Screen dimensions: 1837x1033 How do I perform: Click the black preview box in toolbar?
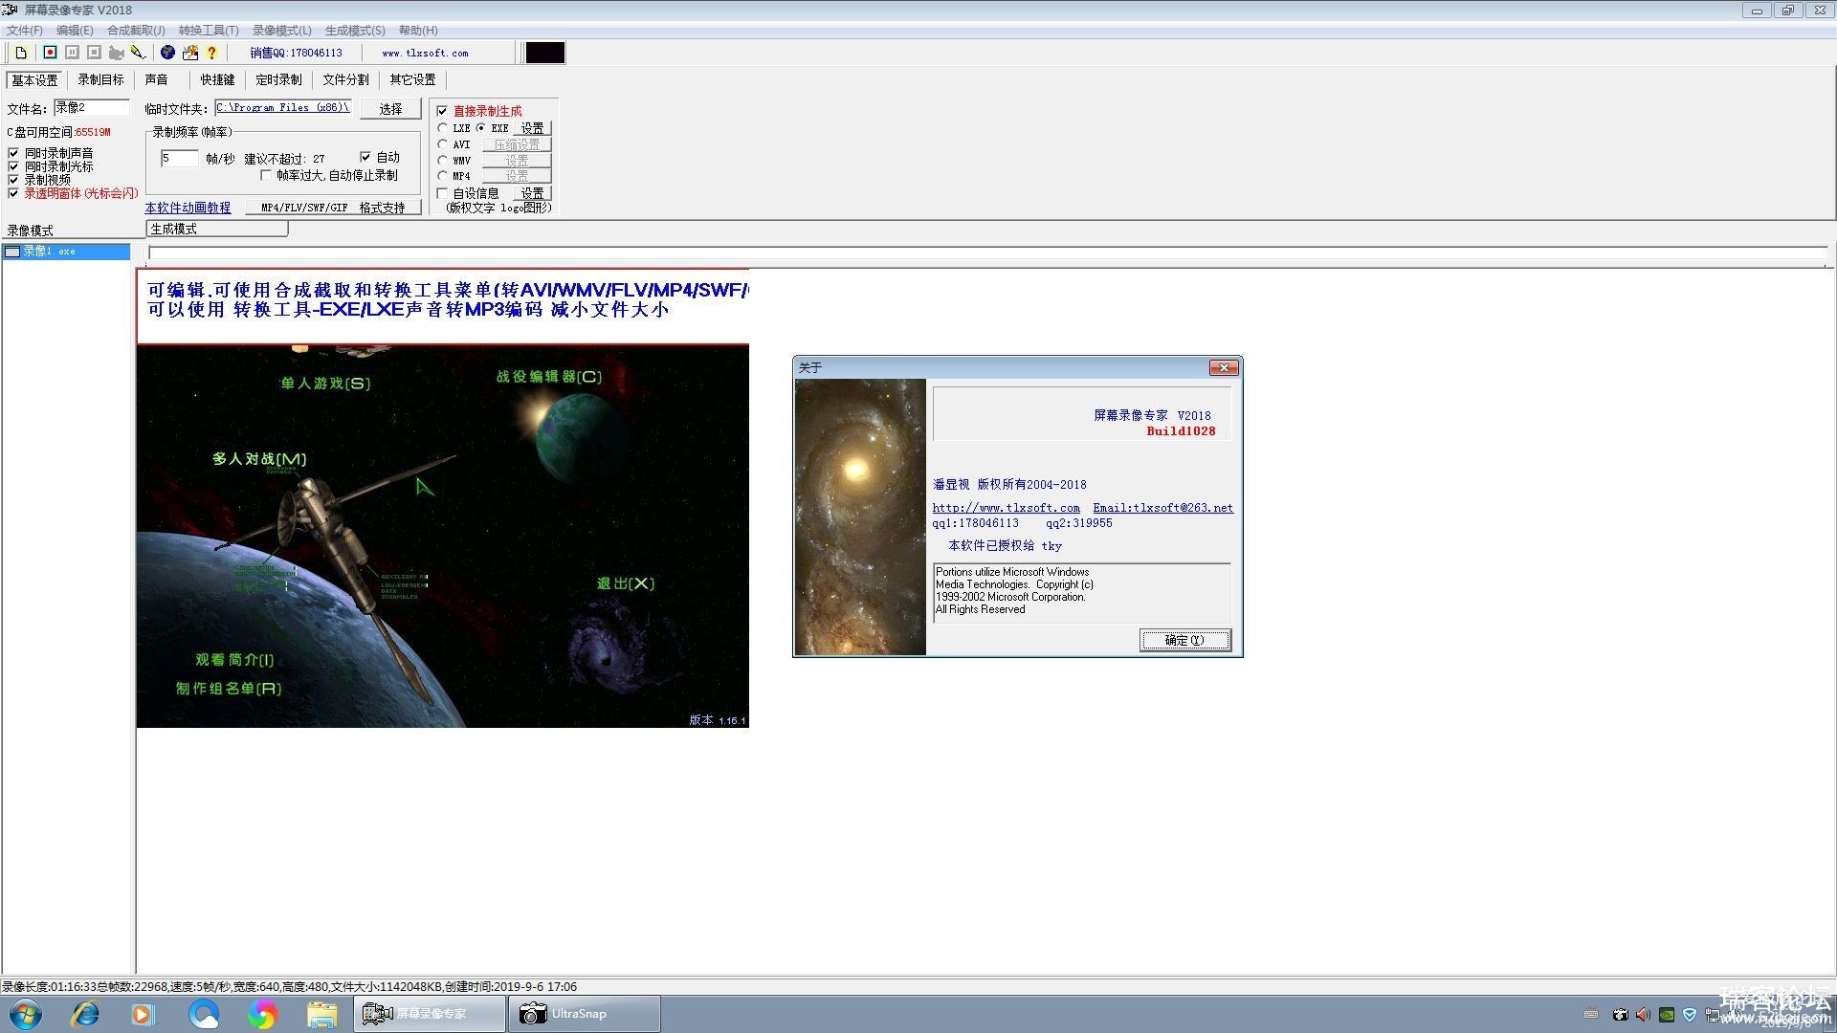click(x=545, y=53)
